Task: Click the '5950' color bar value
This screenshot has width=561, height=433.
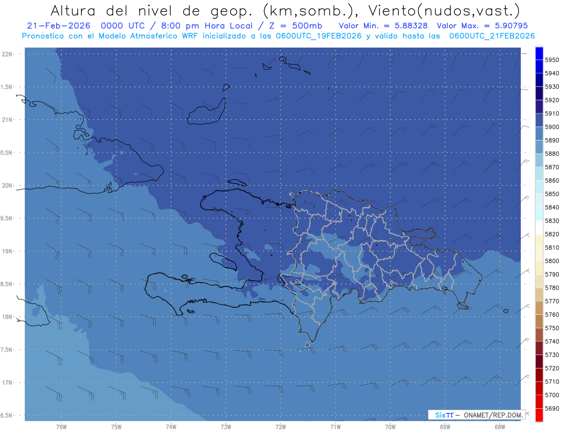Action: [552, 60]
